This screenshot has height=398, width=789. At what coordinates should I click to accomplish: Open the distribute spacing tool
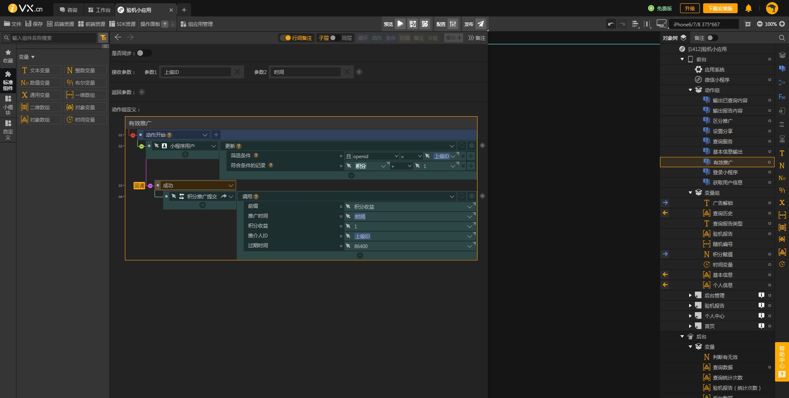click(x=647, y=24)
